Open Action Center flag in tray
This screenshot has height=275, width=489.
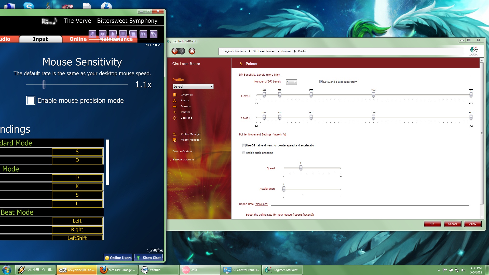click(445, 270)
